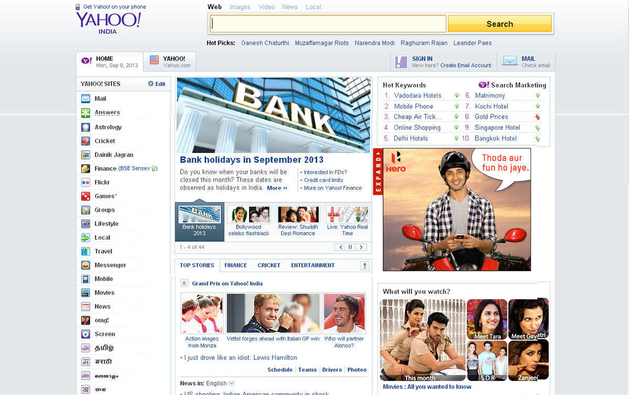Switch to the Images search tab
629x395 pixels.
(240, 7)
